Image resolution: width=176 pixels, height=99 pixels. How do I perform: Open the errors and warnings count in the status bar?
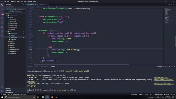coord(23,94)
